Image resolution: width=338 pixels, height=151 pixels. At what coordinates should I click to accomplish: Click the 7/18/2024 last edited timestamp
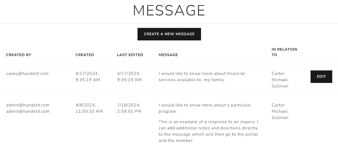coord(129,108)
